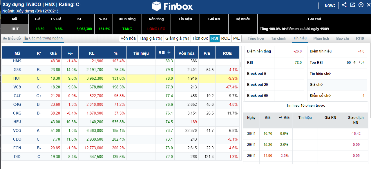Click stock code VCG in table
Image resolution: width=371 pixels, height=169 pixels.
17,130
